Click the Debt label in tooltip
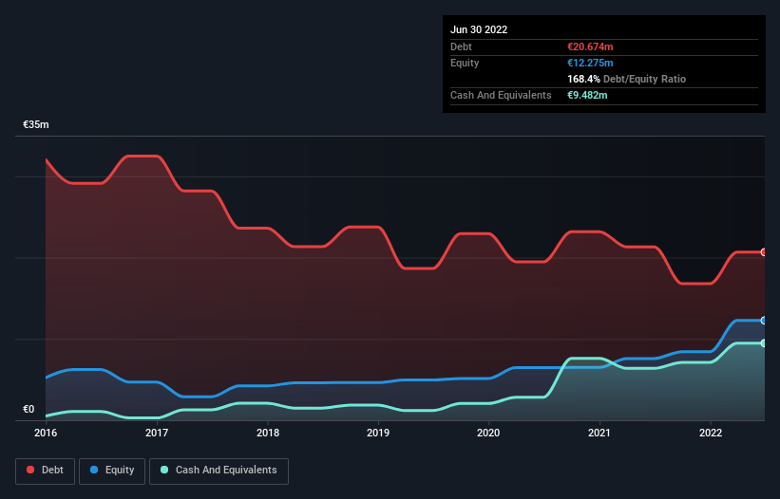 tap(461, 46)
